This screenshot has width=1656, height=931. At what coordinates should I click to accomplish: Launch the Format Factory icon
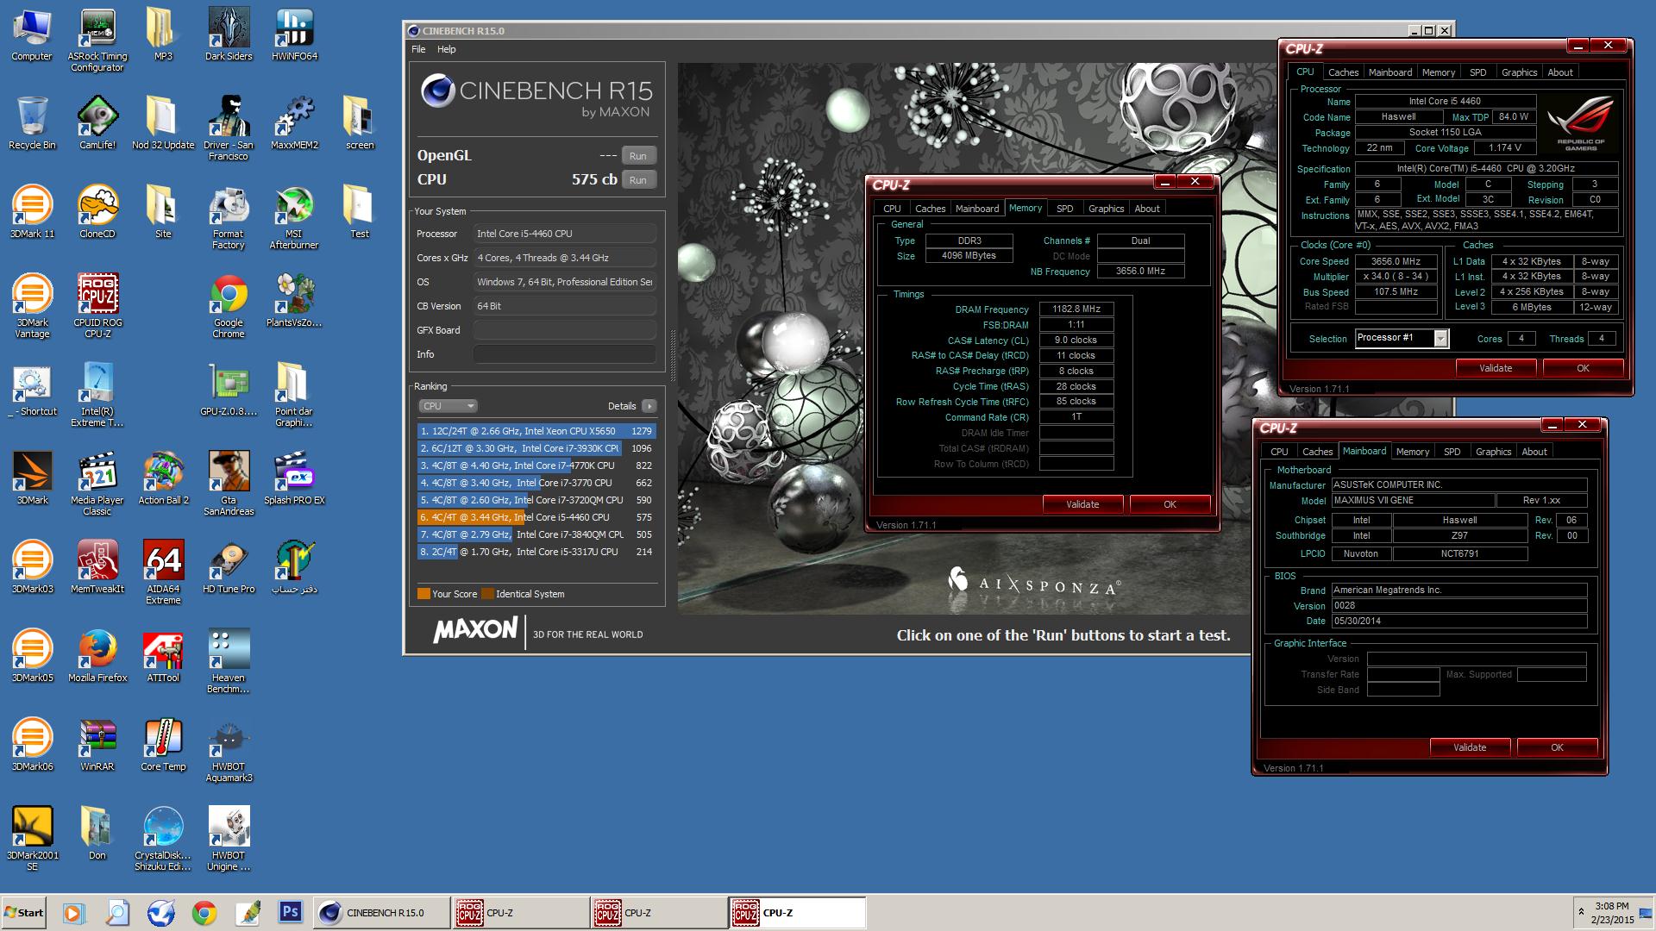coord(229,217)
